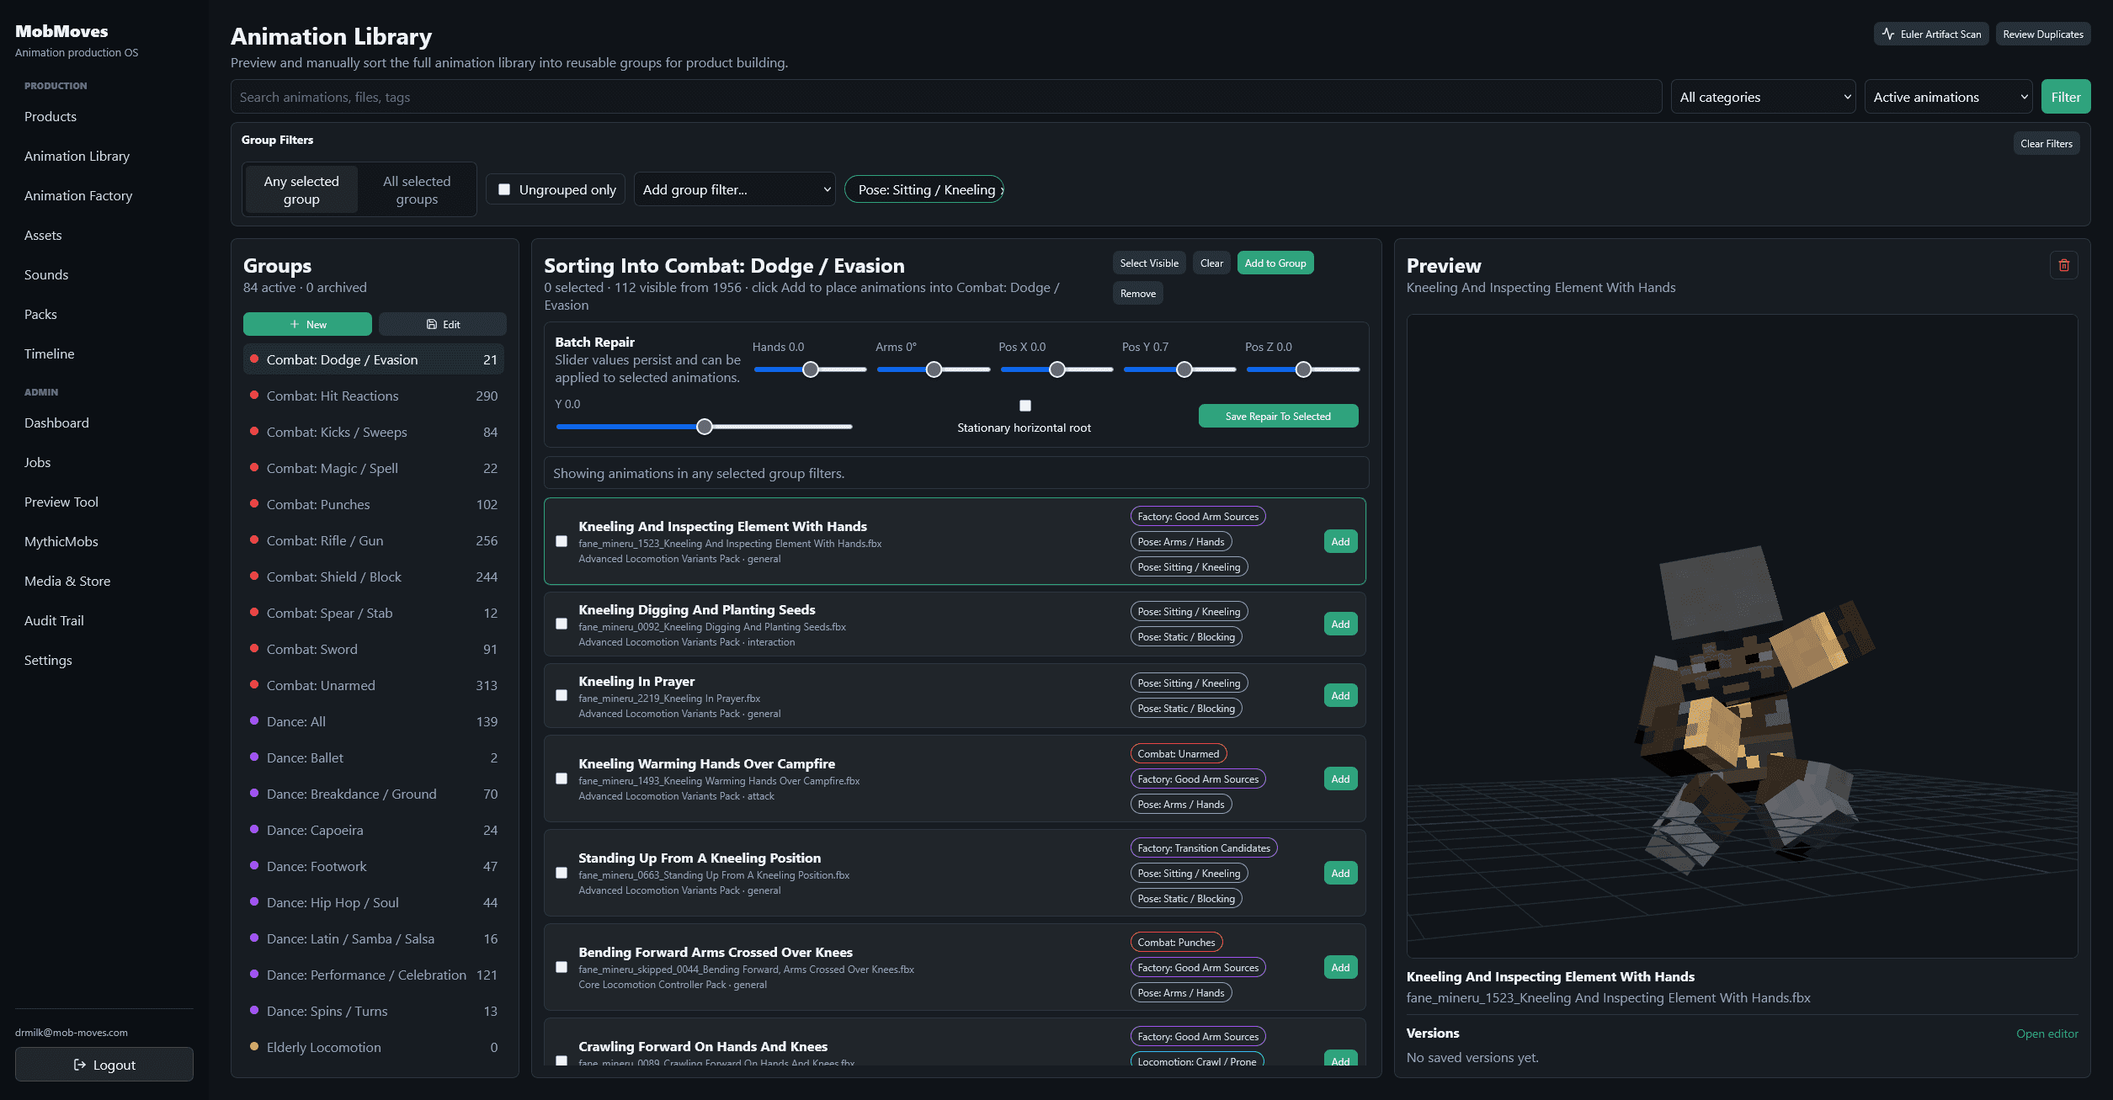Enable Stationary horizontal root checkbox

tap(1025, 406)
